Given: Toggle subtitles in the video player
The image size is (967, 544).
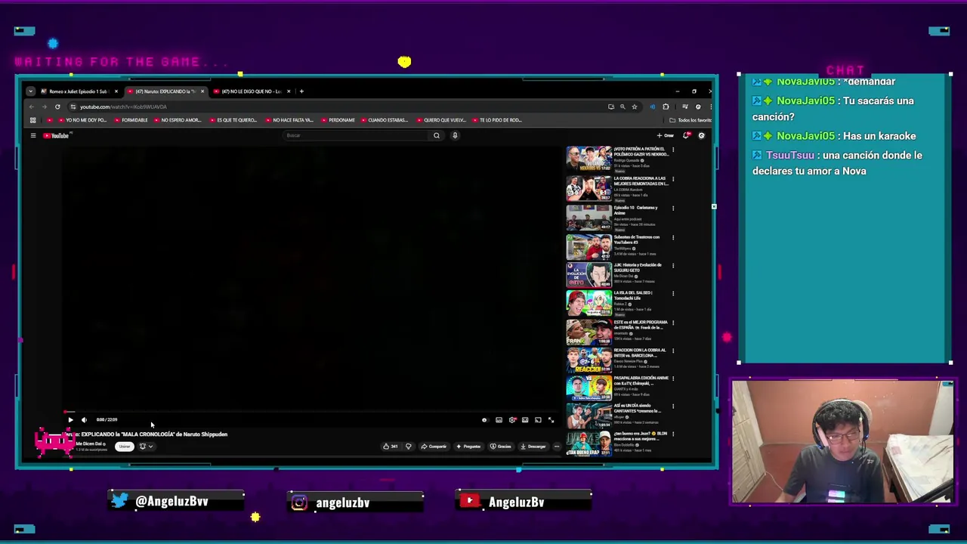Looking at the screenshot, I should click(499, 419).
